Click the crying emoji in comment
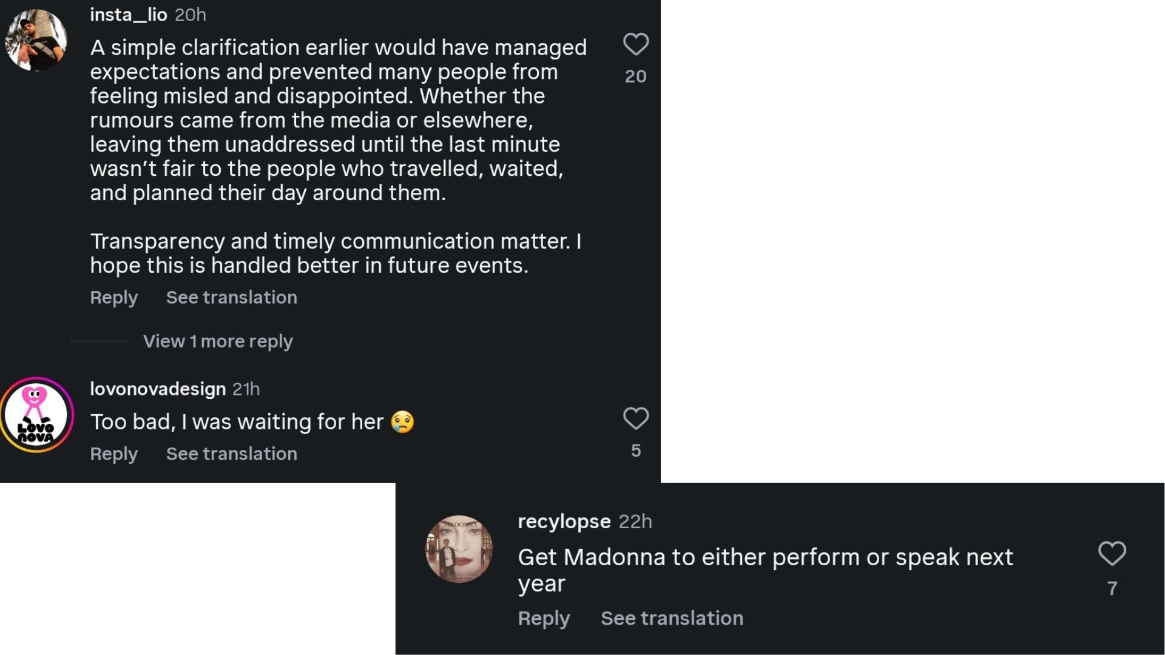This screenshot has height=655, width=1165. (x=402, y=422)
